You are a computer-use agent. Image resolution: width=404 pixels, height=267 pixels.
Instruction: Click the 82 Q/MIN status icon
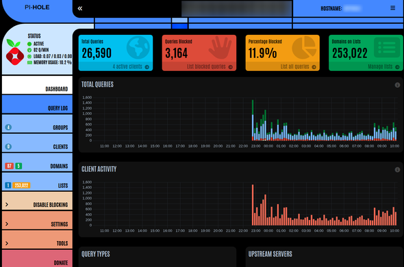(29, 50)
